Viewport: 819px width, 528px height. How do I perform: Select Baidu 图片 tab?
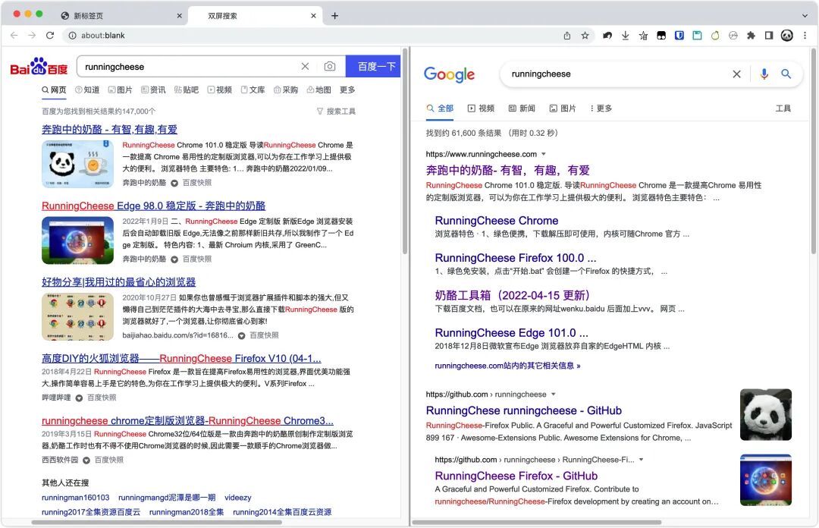click(x=120, y=90)
